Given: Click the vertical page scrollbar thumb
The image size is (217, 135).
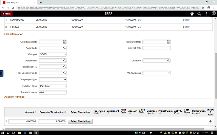Looking at the screenshot, I should pos(216,76).
